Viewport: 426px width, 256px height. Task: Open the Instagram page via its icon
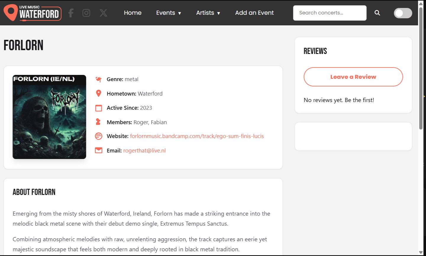coord(86,13)
